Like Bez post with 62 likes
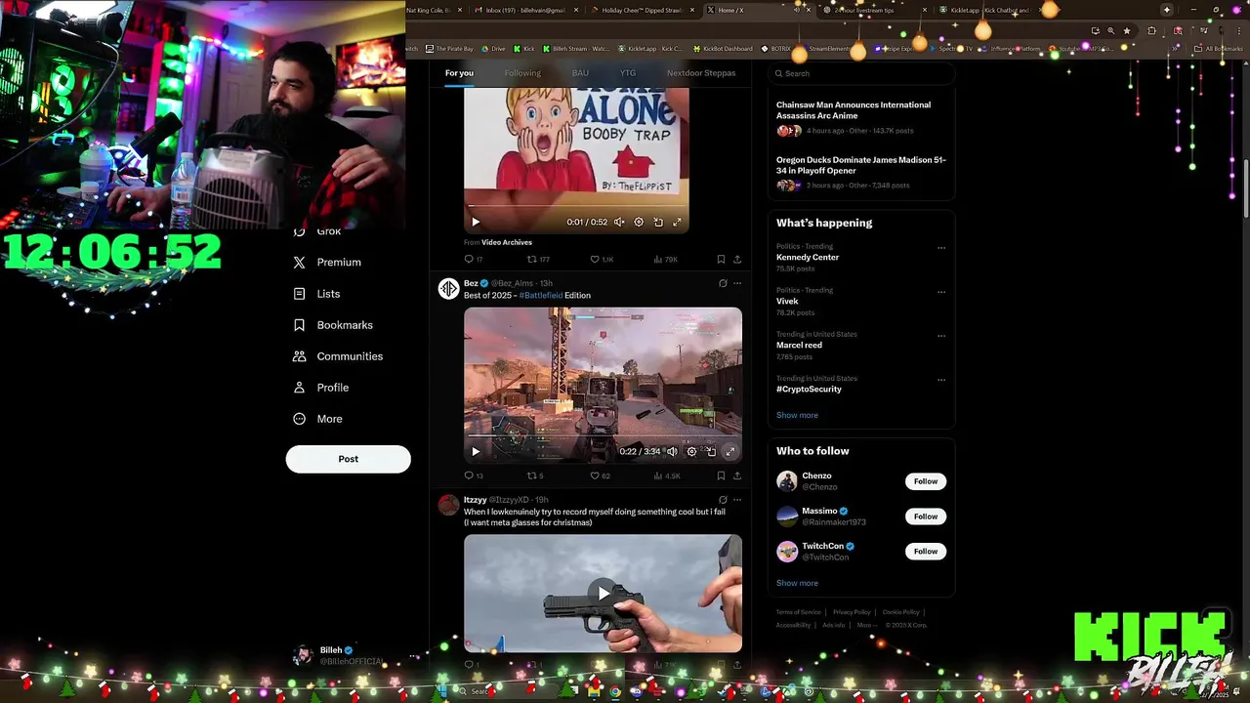The image size is (1250, 703). (x=601, y=476)
